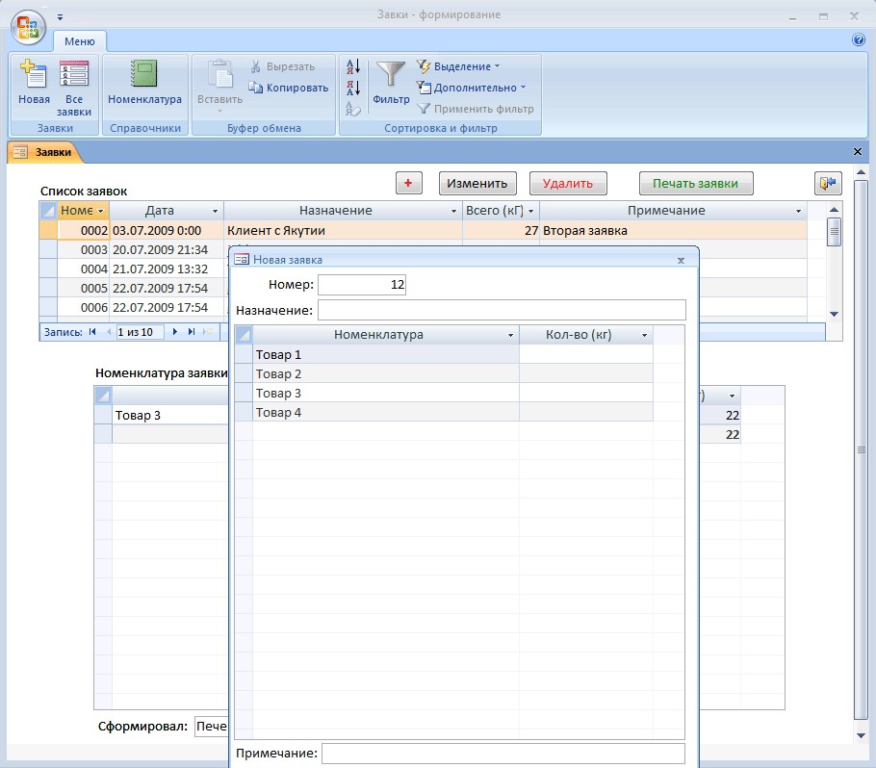This screenshot has height=768, width=876.
Task: Open Все заявки list icon
Action: [x=74, y=74]
